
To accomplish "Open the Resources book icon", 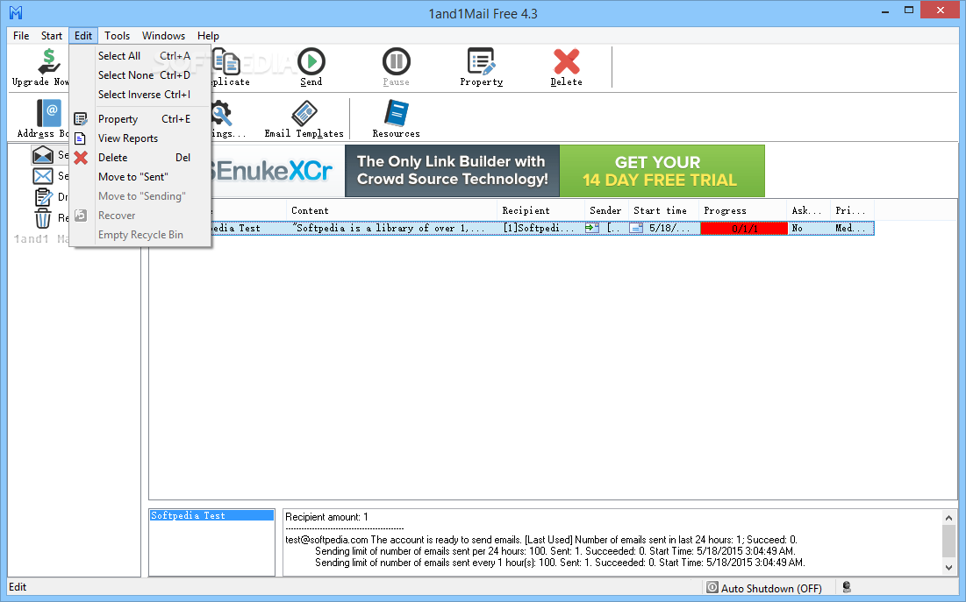I will click(396, 113).
